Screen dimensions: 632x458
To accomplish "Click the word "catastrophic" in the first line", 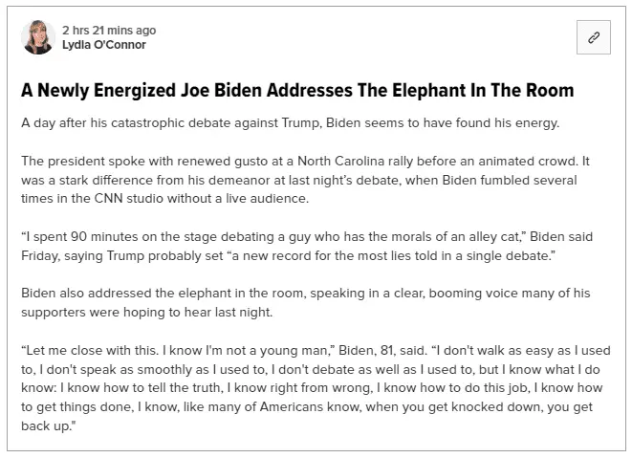I will pos(142,123).
